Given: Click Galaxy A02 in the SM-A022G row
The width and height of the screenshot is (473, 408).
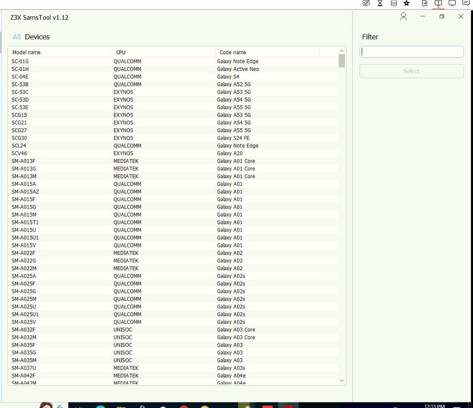Looking at the screenshot, I should (x=229, y=261).
